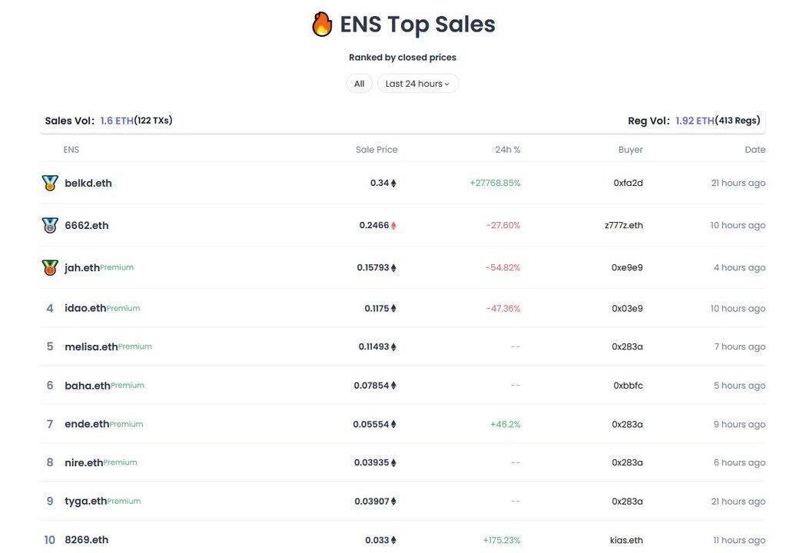793x553 pixels.
Task: Open the 1.92 ETH registration volume link
Action: point(695,121)
